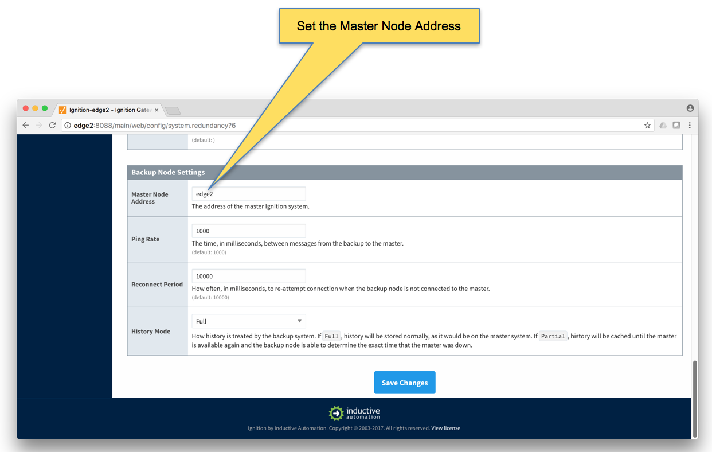Select the Ignition-edge2 Gateway tab

tap(109, 110)
